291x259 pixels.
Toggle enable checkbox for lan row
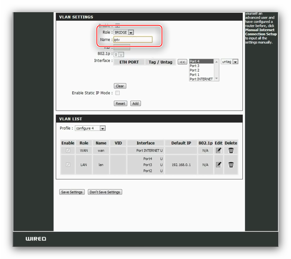tap(68, 165)
